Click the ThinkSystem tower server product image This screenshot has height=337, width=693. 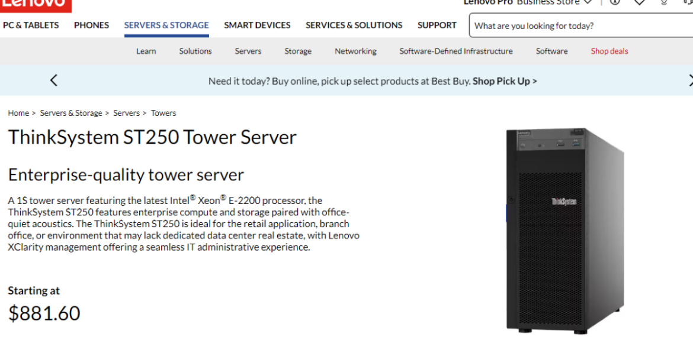[565, 231]
